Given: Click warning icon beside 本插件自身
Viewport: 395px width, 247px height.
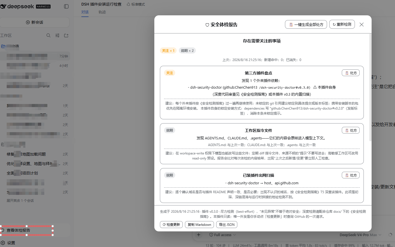Looking at the screenshot, I should pyautogui.click(x=315, y=87).
